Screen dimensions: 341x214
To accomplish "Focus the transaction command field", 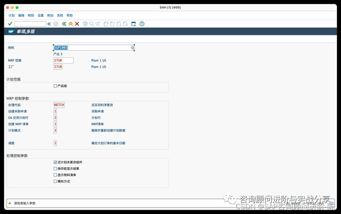I will pos(30,24).
